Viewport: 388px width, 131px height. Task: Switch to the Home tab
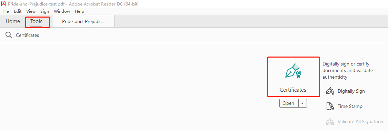coord(13,21)
